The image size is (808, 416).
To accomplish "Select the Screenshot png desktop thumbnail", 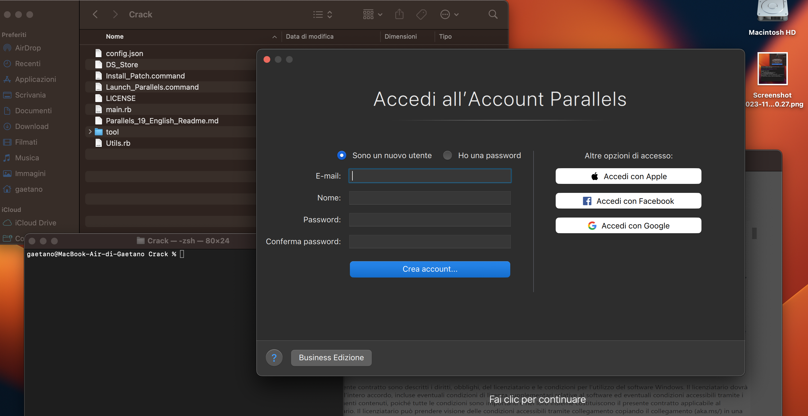I will (772, 69).
